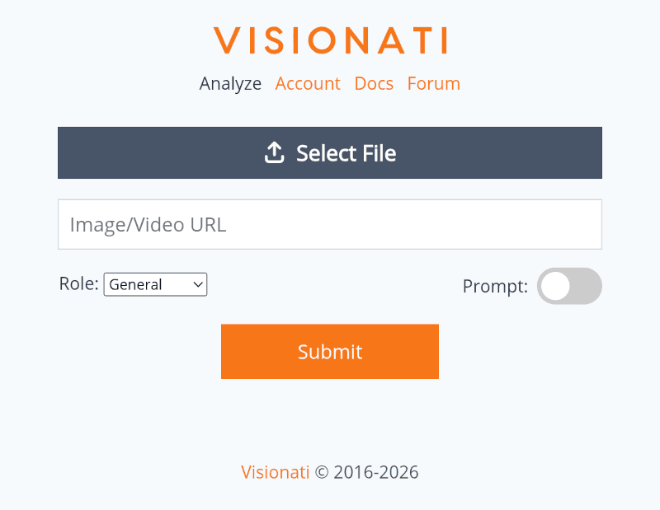
Task: Open the Docs section
Action: point(374,83)
